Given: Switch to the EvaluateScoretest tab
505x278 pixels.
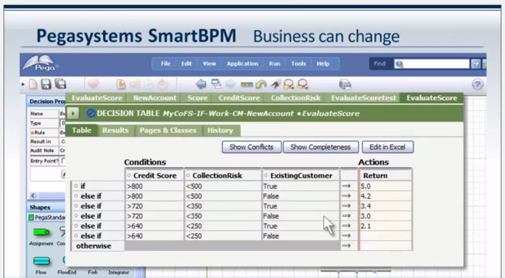Looking at the screenshot, I should (x=364, y=98).
